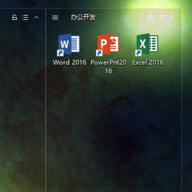Viewport: 192px width, 192px height.
Task: Open the Word 2016 shortcut icon
Action: coord(69,44)
